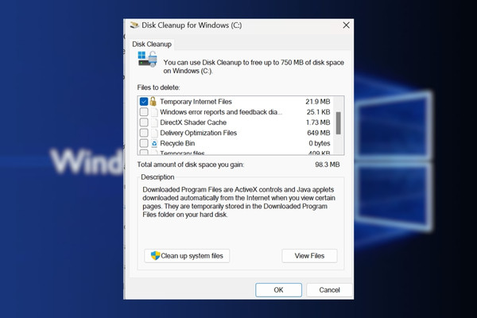This screenshot has width=477, height=318.
Task: Click the drive icon beside the cleanup summary
Action: 148,59
